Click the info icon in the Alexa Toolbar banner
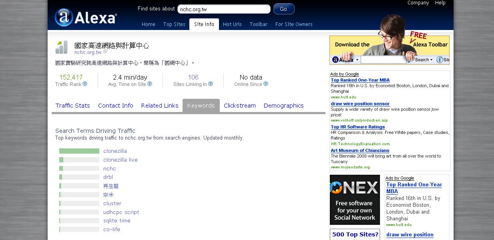 (x=440, y=60)
